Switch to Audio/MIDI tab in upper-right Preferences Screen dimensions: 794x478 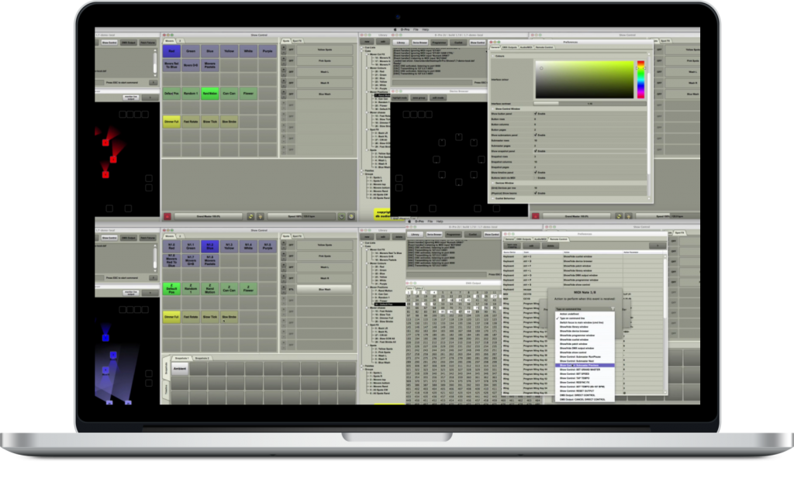point(526,47)
